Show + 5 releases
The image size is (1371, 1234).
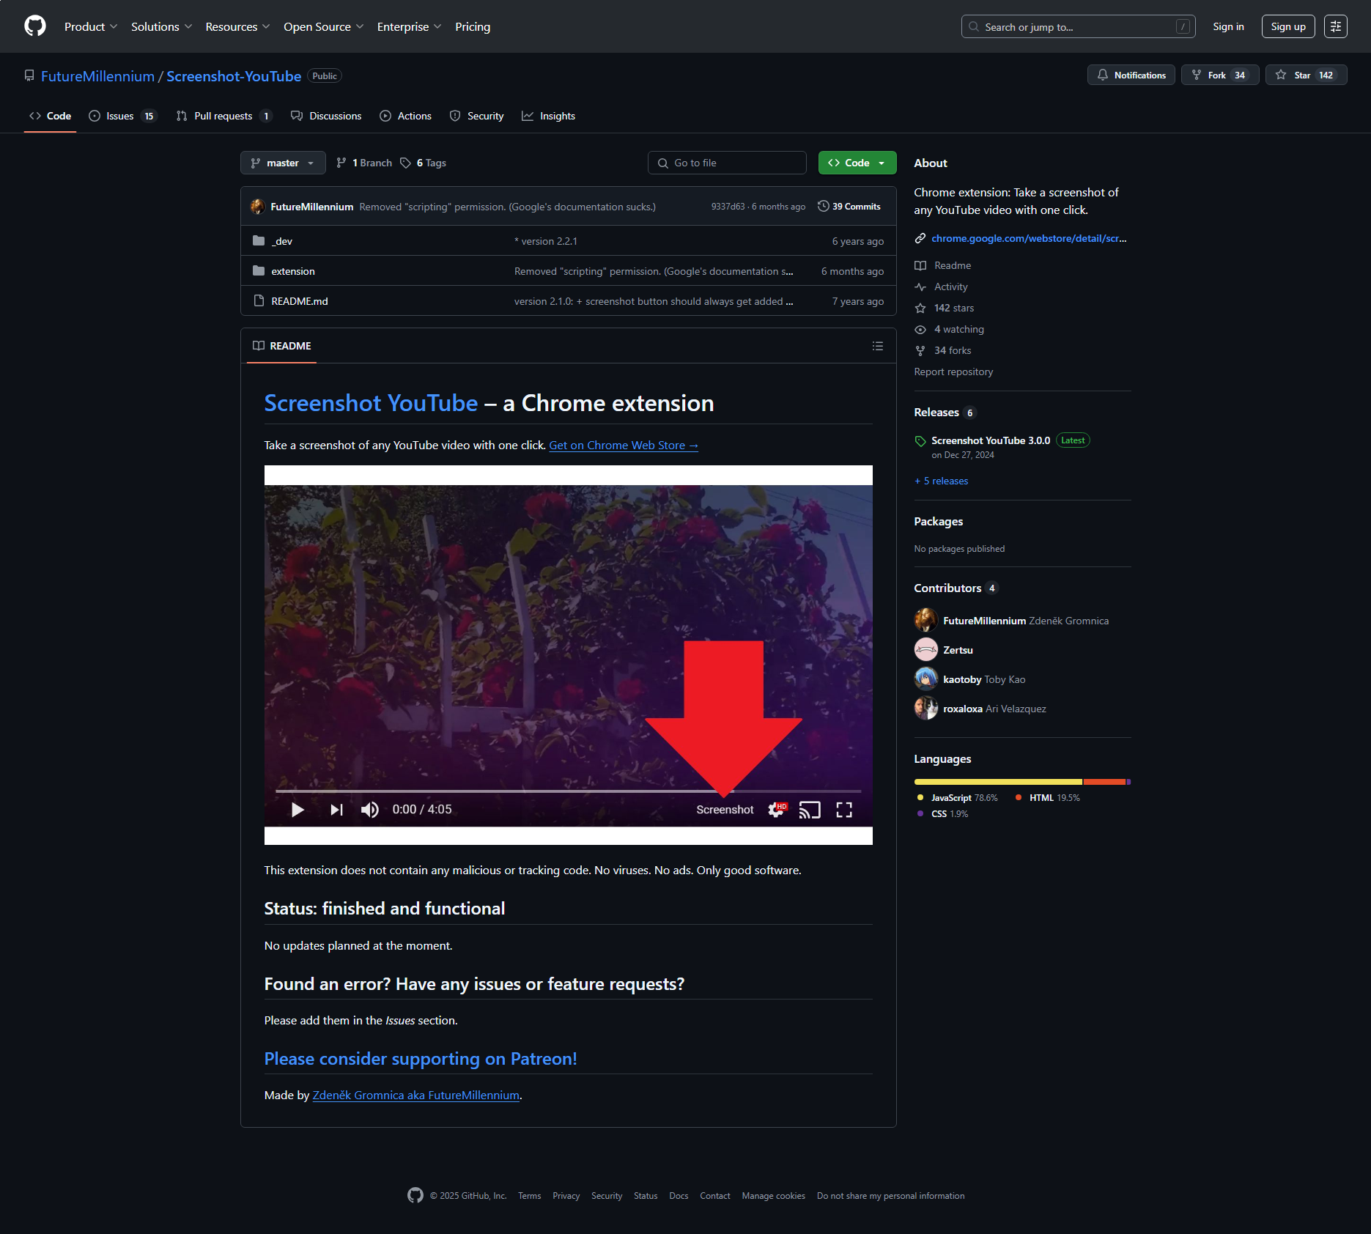click(942, 481)
